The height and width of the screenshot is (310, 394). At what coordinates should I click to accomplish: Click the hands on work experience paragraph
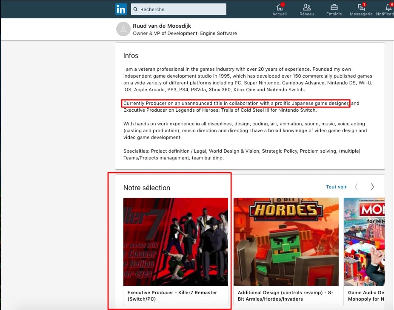(245, 130)
